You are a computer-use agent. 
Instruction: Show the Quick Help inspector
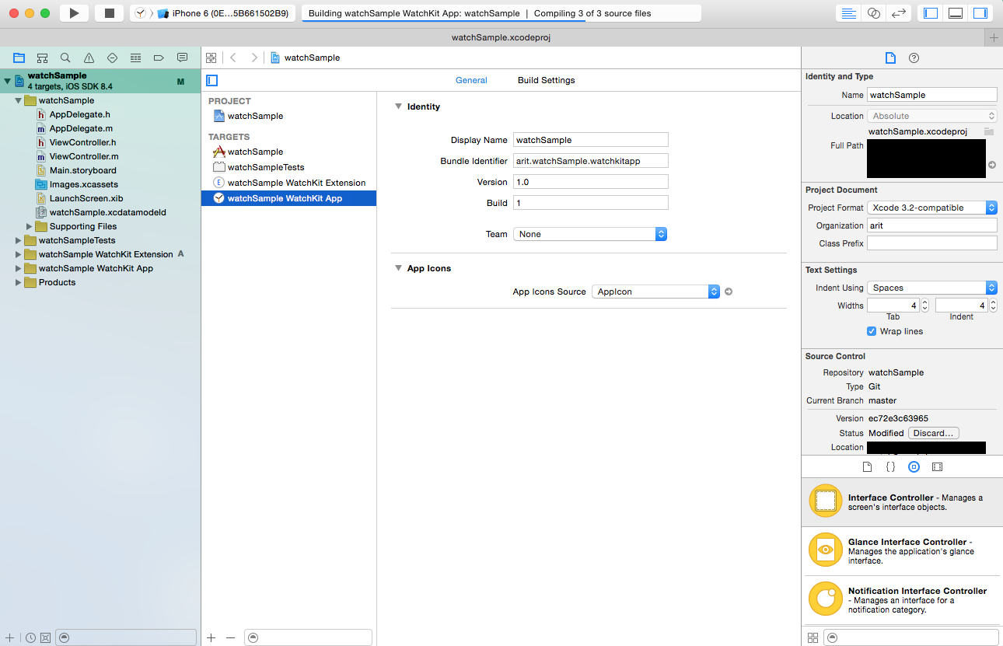(x=914, y=58)
